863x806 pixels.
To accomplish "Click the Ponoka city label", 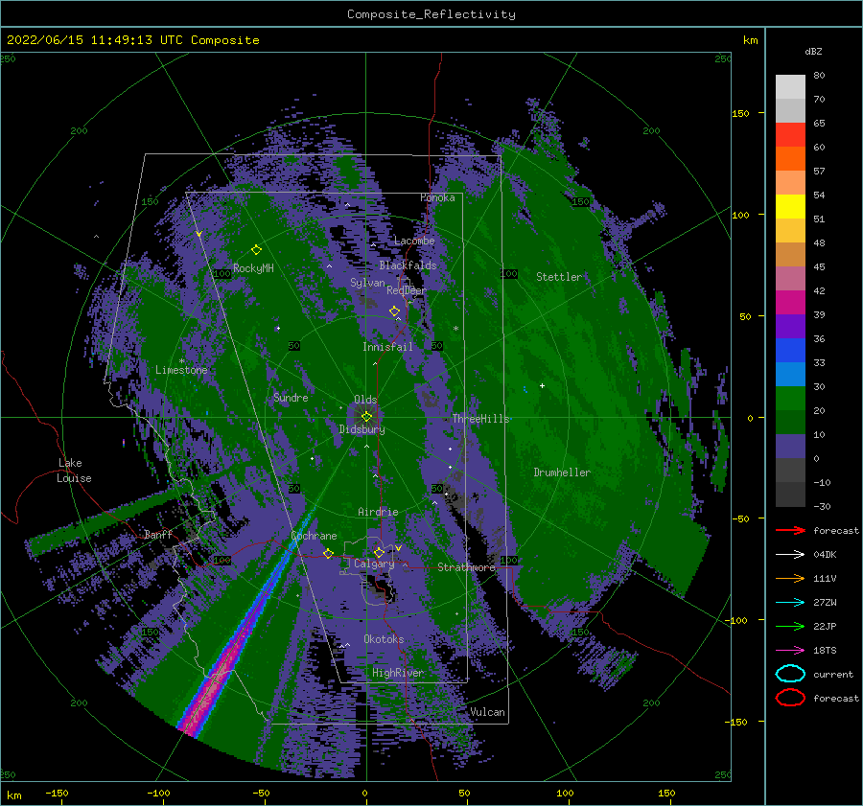I will tap(437, 197).
